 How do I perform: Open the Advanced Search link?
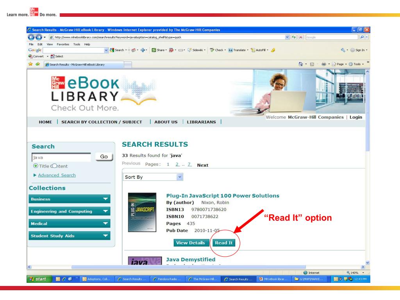57,175
